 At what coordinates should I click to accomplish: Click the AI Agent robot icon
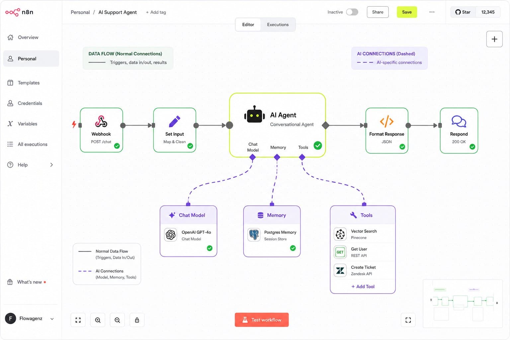tap(254, 115)
